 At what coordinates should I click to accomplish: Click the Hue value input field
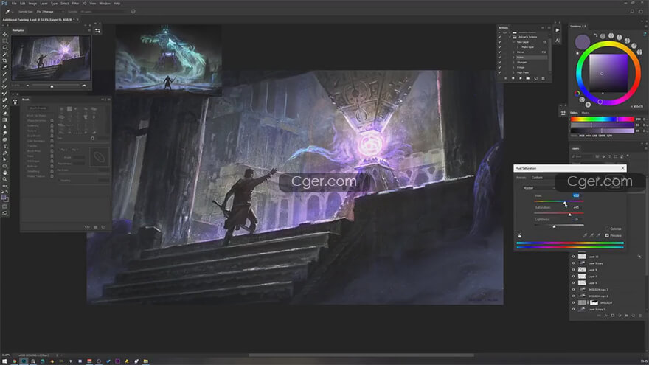576,195
